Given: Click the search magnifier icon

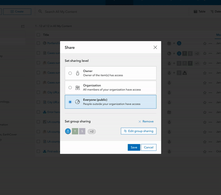Looking at the screenshot, I should [x=40, y=12].
